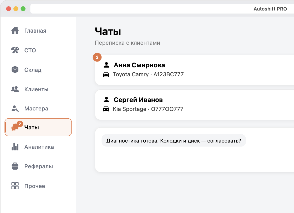Click the car icon next to Toyota Camry

106,74
